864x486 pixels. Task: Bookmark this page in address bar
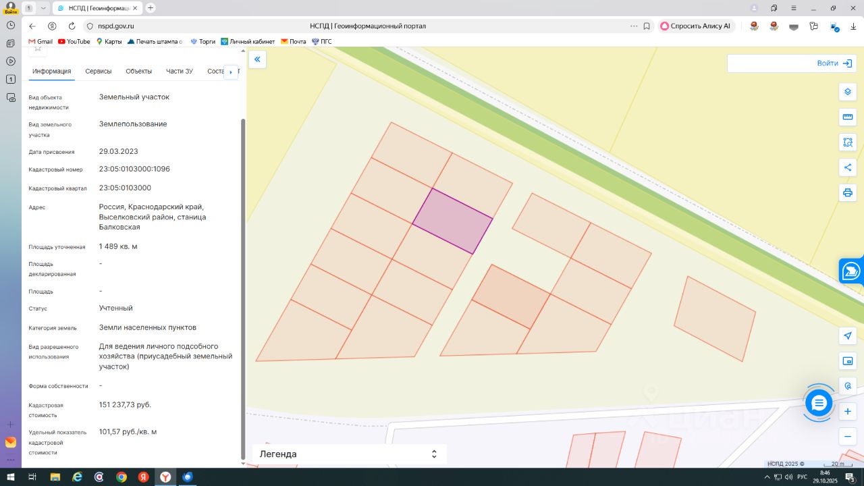647,26
